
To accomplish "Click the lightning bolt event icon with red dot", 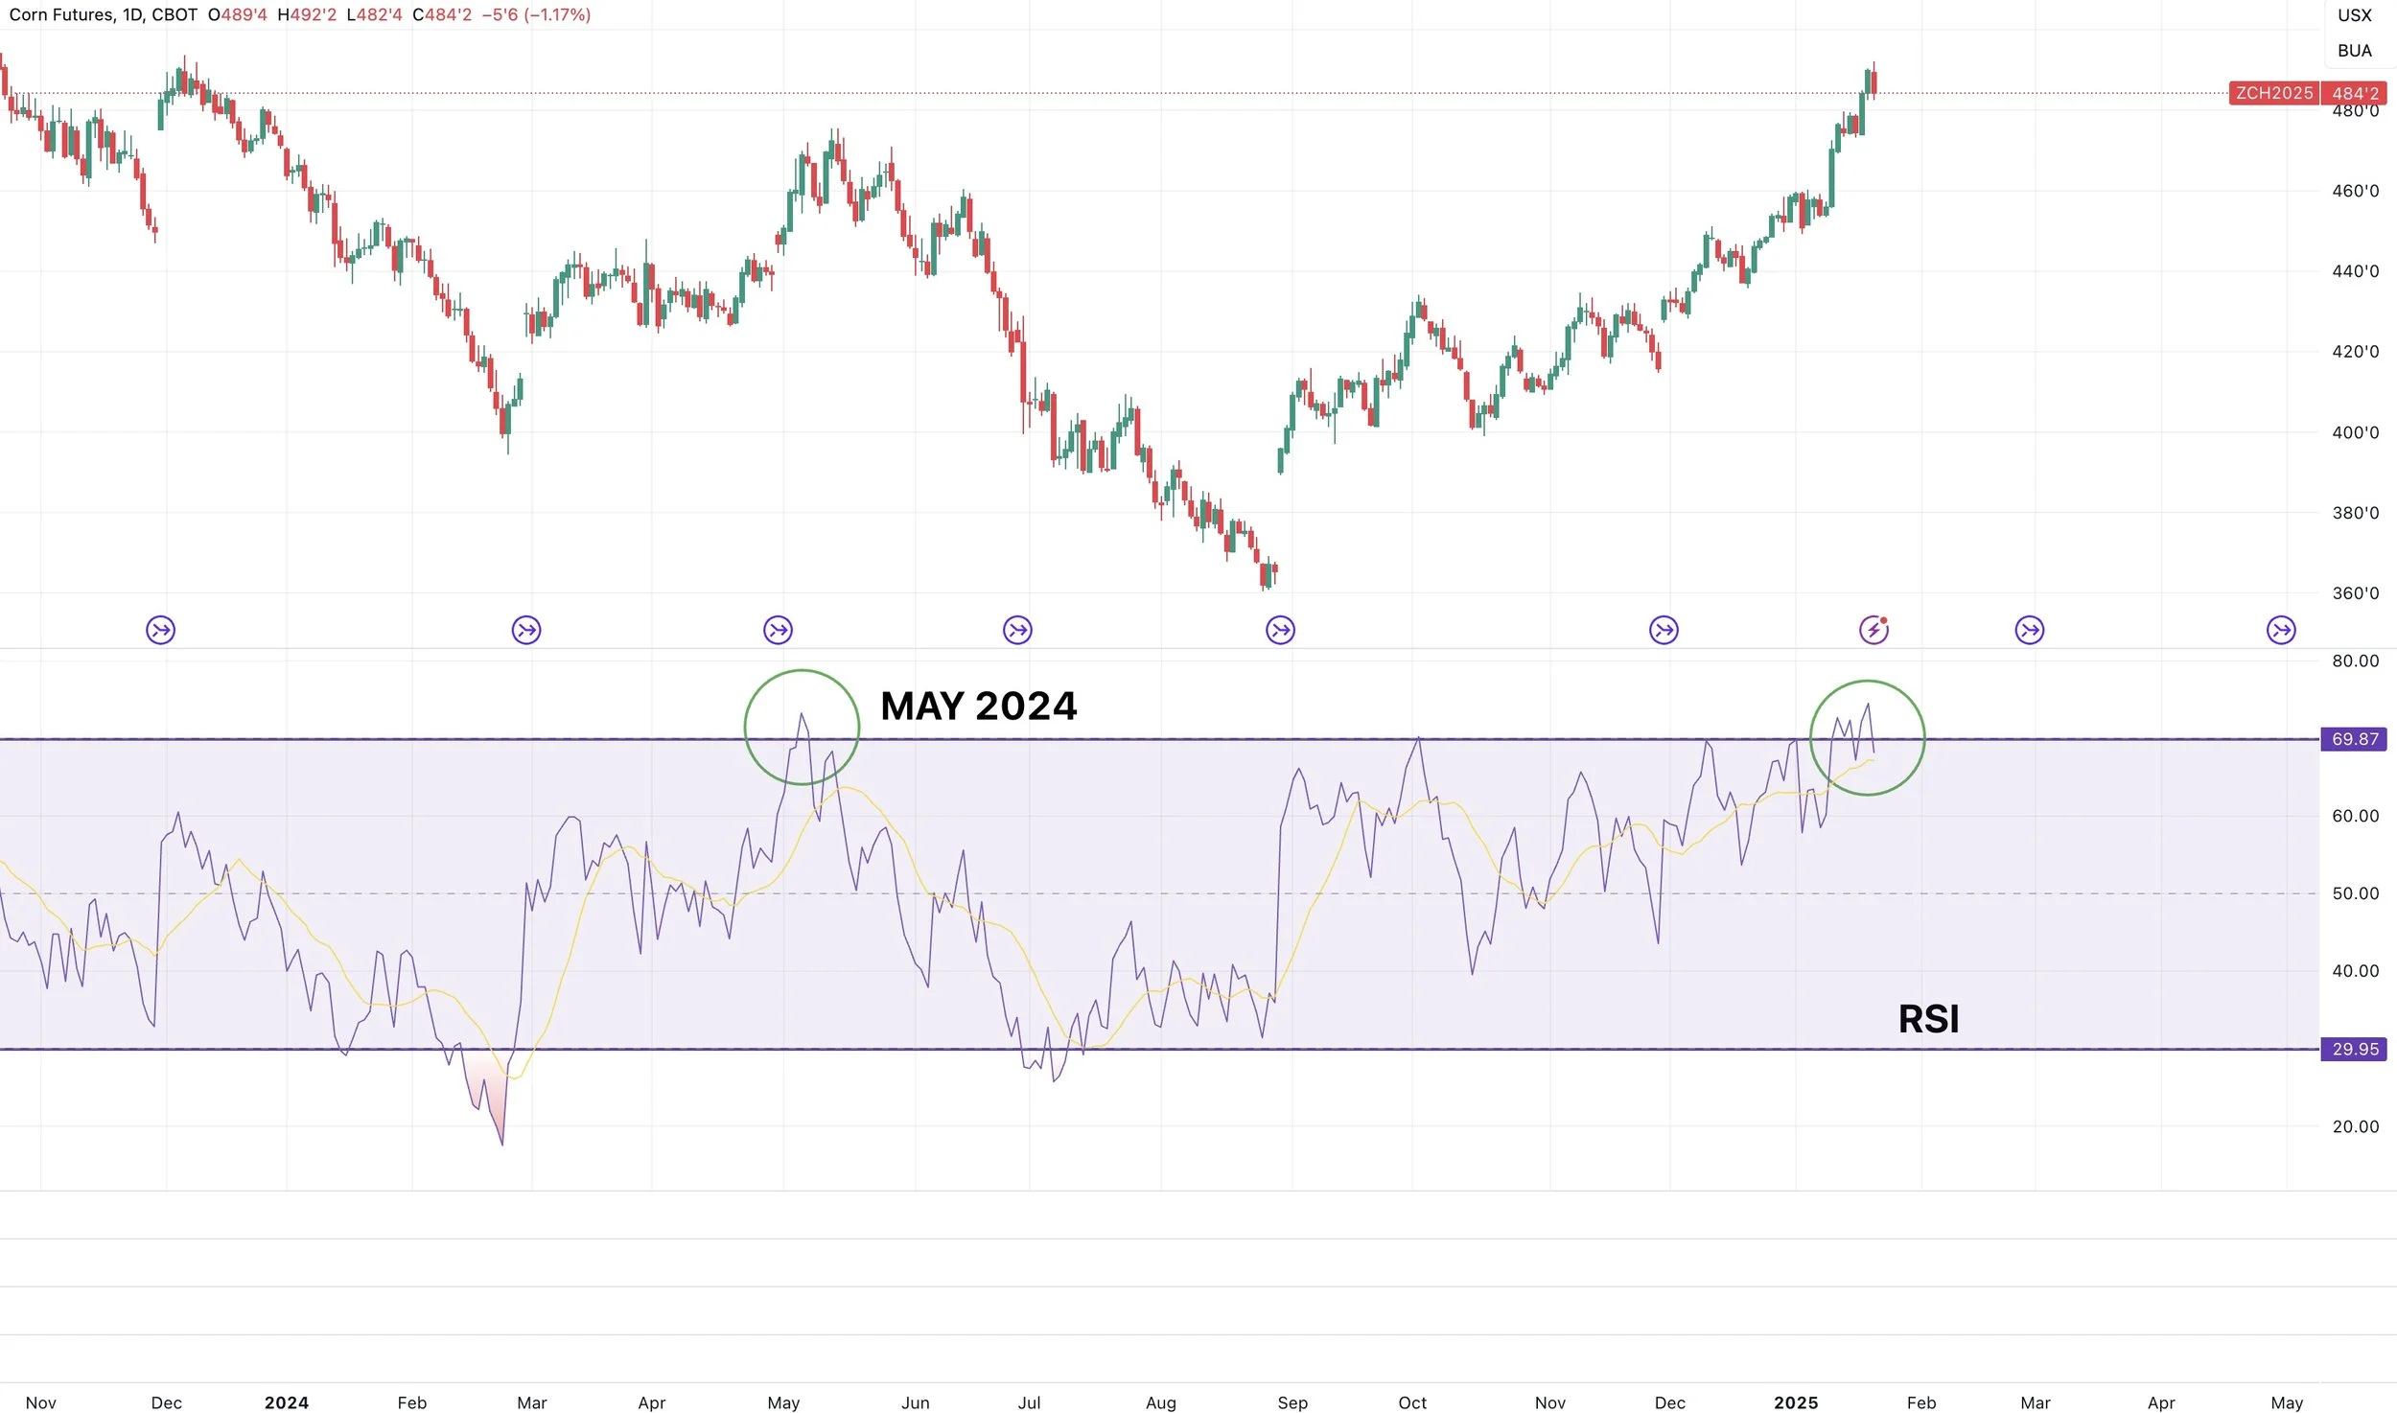I will [1873, 630].
